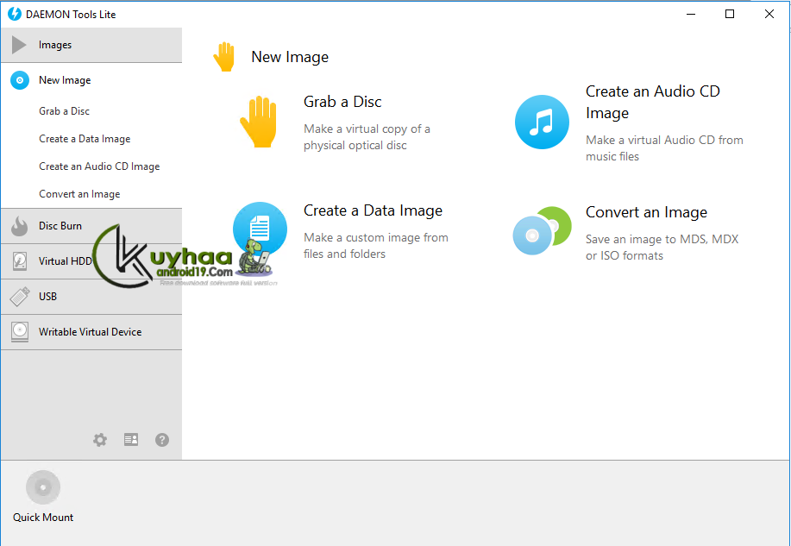Close the DAEMON Tools Lite window

click(769, 14)
